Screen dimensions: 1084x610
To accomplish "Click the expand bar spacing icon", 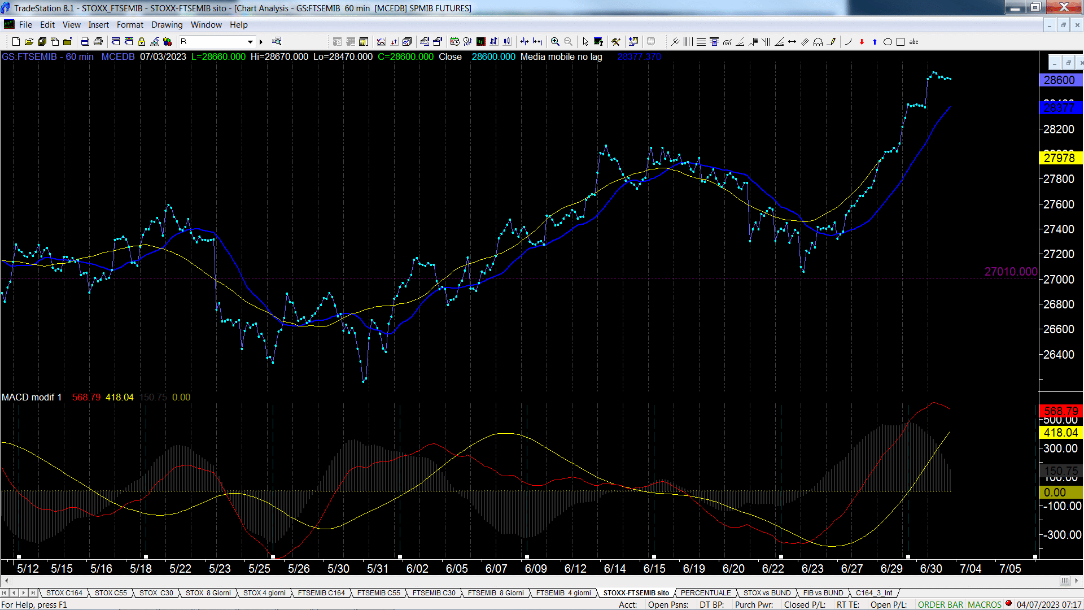I will [537, 42].
